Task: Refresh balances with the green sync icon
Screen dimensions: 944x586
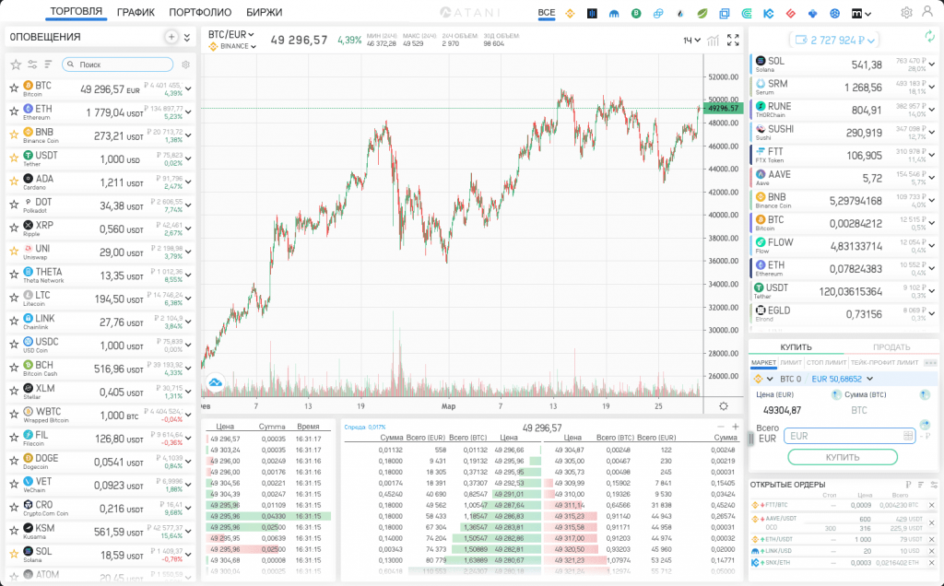Action: [930, 37]
